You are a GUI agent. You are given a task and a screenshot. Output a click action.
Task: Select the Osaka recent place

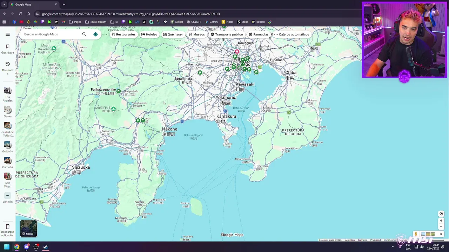[x=8, y=112]
